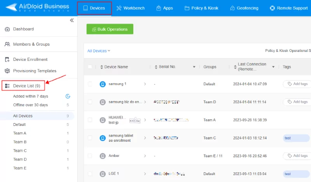311x182 pixels.
Task: Open the Serial No. column dropdown arrow
Action: (194, 67)
